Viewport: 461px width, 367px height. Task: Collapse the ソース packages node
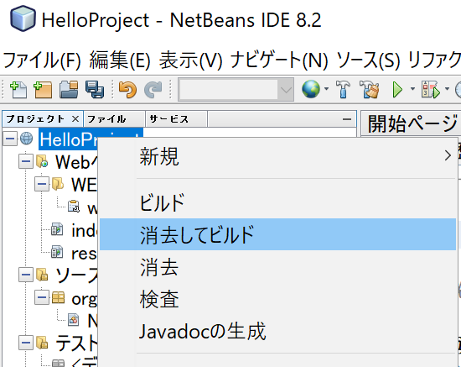point(26,275)
